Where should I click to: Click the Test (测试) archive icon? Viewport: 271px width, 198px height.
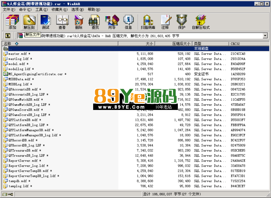point(45,22)
